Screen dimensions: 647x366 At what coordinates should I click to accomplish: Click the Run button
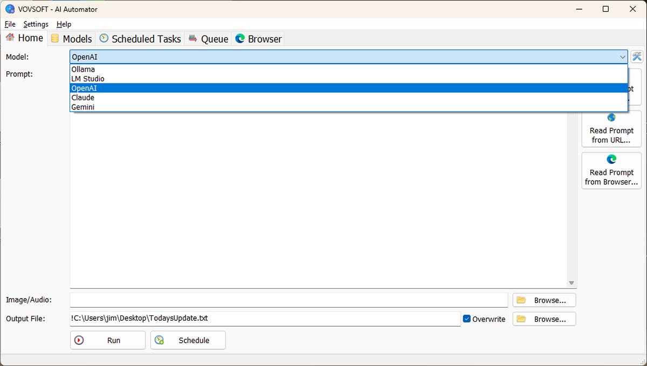tap(108, 340)
